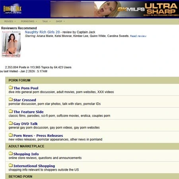Click the folder icon beside Porn News
The image size is (179, 179).
pyautogui.click(x=11, y=135)
